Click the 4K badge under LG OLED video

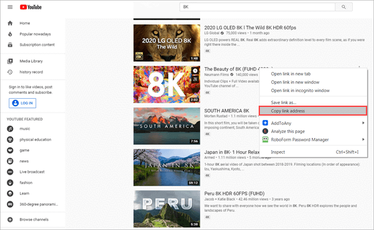(x=208, y=51)
